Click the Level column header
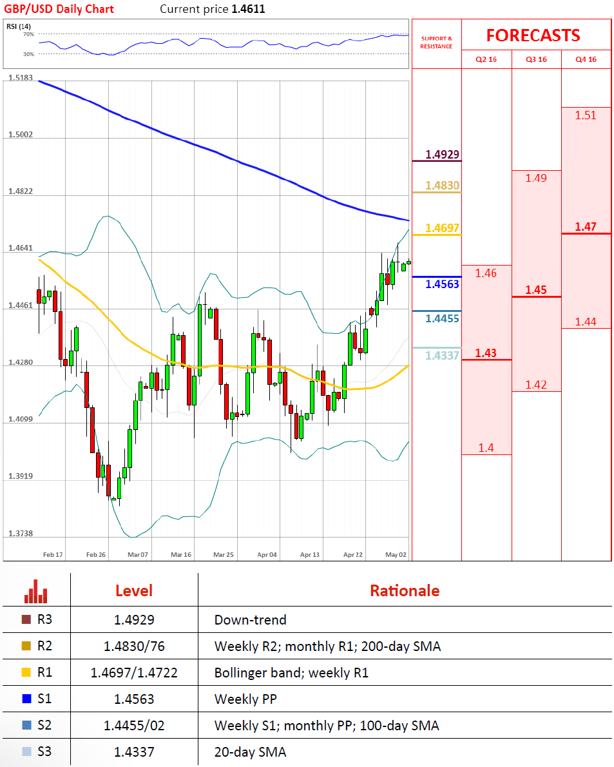The image size is (614, 767). [x=134, y=591]
